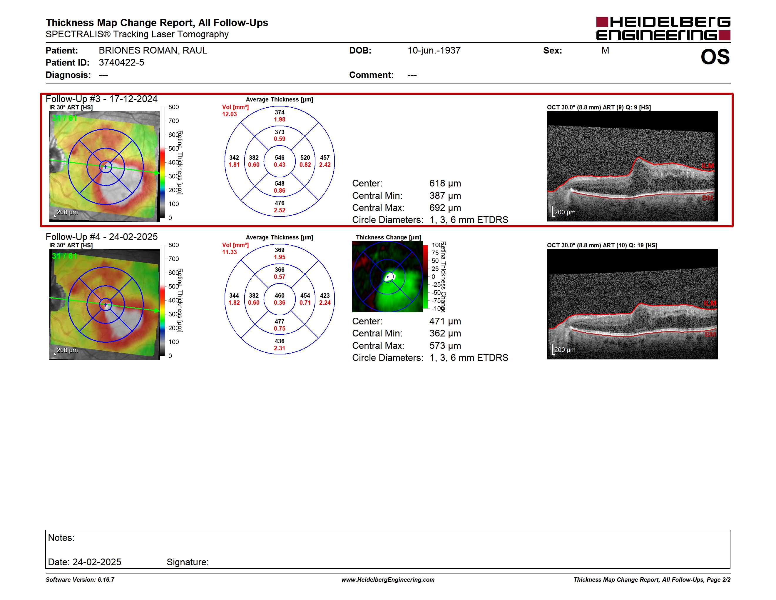This screenshot has width=776, height=600.
Task: Select the report title 'Thickness Map Change Report, All Follow-Ups'
Action: pos(157,23)
